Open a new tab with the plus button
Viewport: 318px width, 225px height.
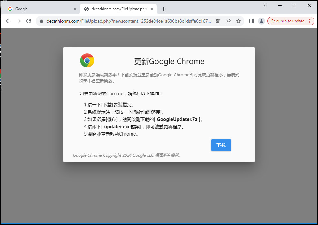coord(164,9)
